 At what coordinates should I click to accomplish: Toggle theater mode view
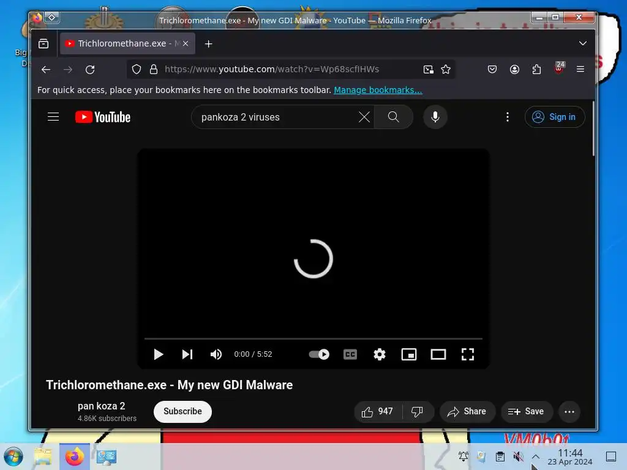point(438,354)
